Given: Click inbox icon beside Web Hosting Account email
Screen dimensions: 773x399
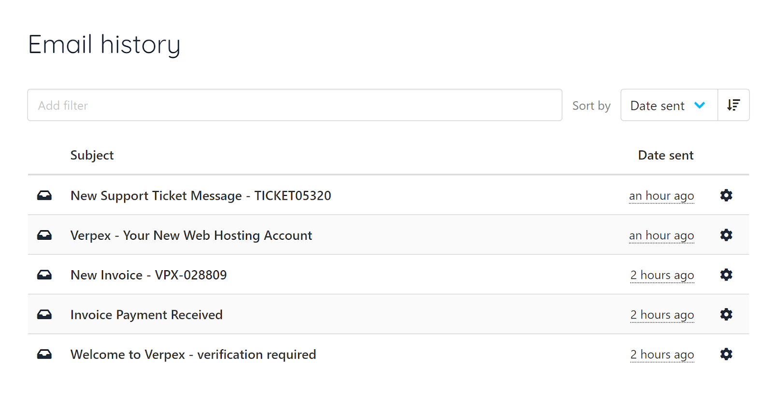Looking at the screenshot, I should pyautogui.click(x=44, y=235).
